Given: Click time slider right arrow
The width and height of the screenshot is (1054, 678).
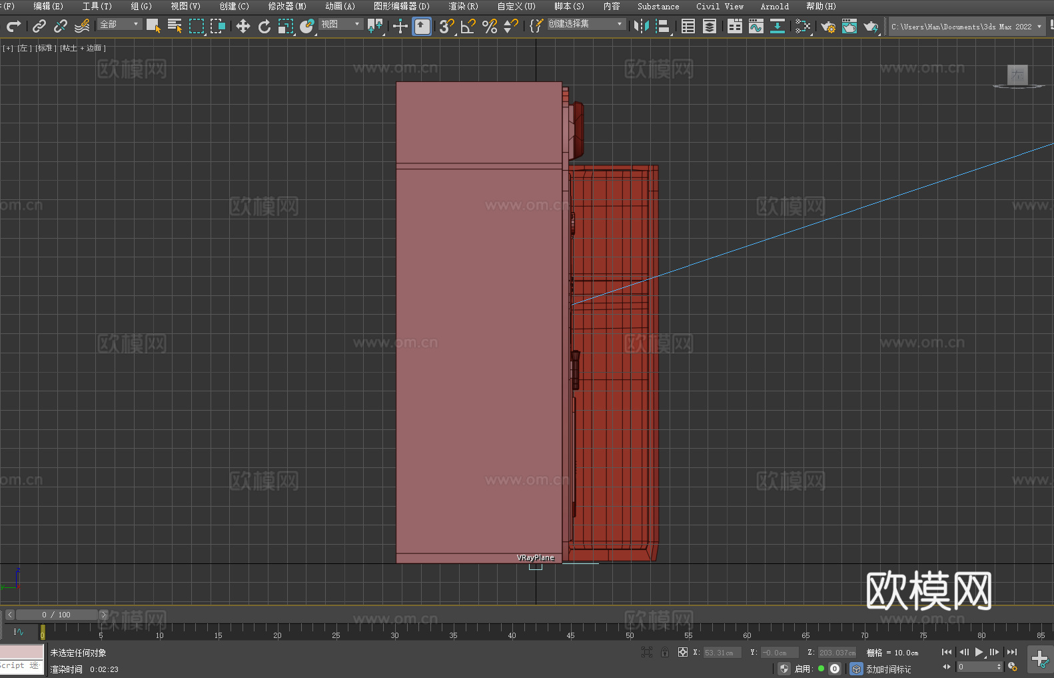Looking at the screenshot, I should pyautogui.click(x=103, y=615).
